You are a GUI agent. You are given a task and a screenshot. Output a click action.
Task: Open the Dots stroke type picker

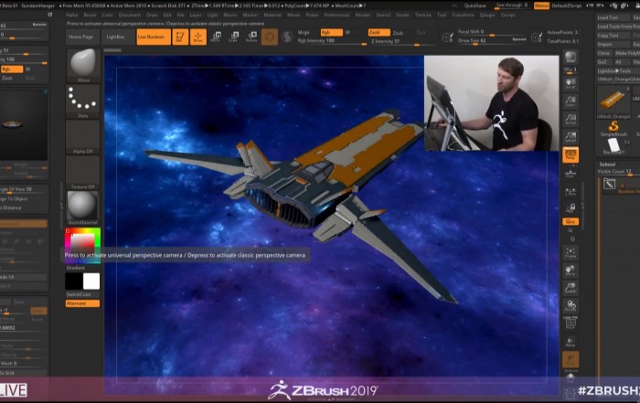82,102
